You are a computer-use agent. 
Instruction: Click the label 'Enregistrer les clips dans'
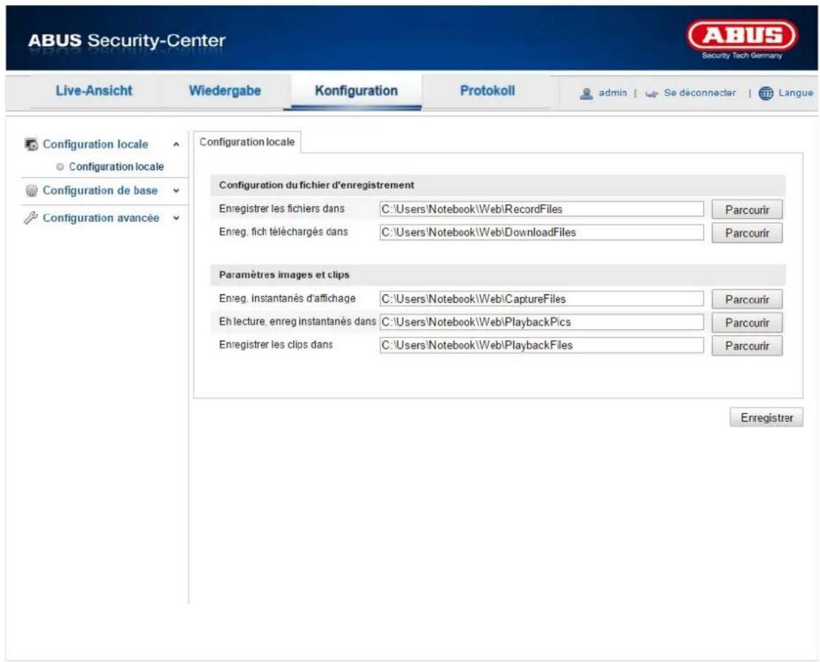pyautogui.click(x=276, y=345)
